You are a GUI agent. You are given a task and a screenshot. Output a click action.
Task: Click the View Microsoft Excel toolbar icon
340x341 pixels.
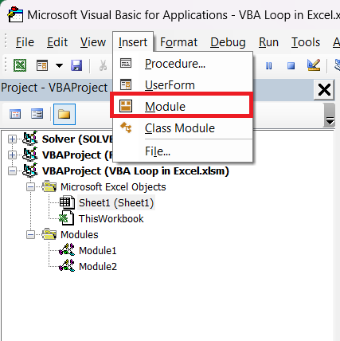tap(20, 65)
